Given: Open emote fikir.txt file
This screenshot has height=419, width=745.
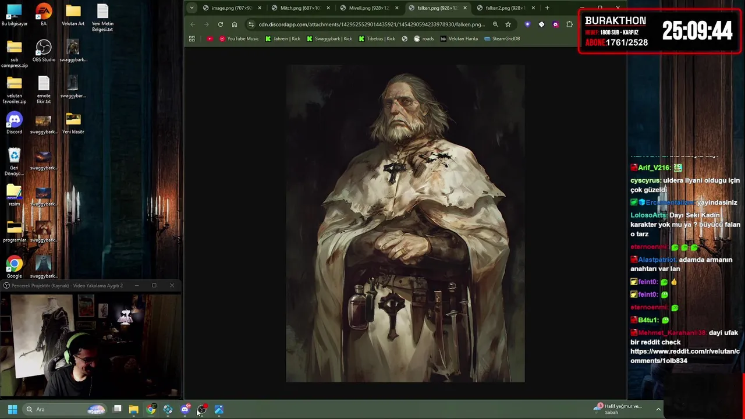Looking at the screenshot, I should click(x=44, y=90).
